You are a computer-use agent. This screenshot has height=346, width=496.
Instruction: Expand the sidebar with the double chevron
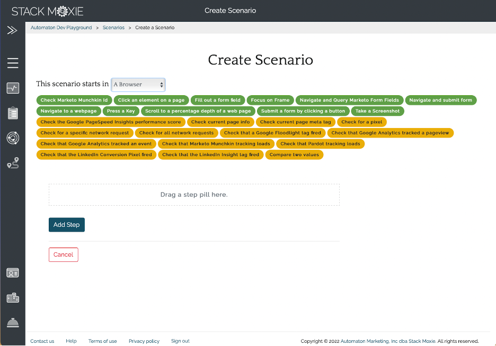[12, 31]
